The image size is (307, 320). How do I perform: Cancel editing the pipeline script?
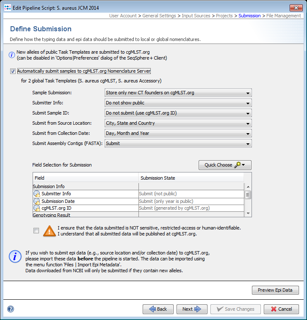point(281,309)
